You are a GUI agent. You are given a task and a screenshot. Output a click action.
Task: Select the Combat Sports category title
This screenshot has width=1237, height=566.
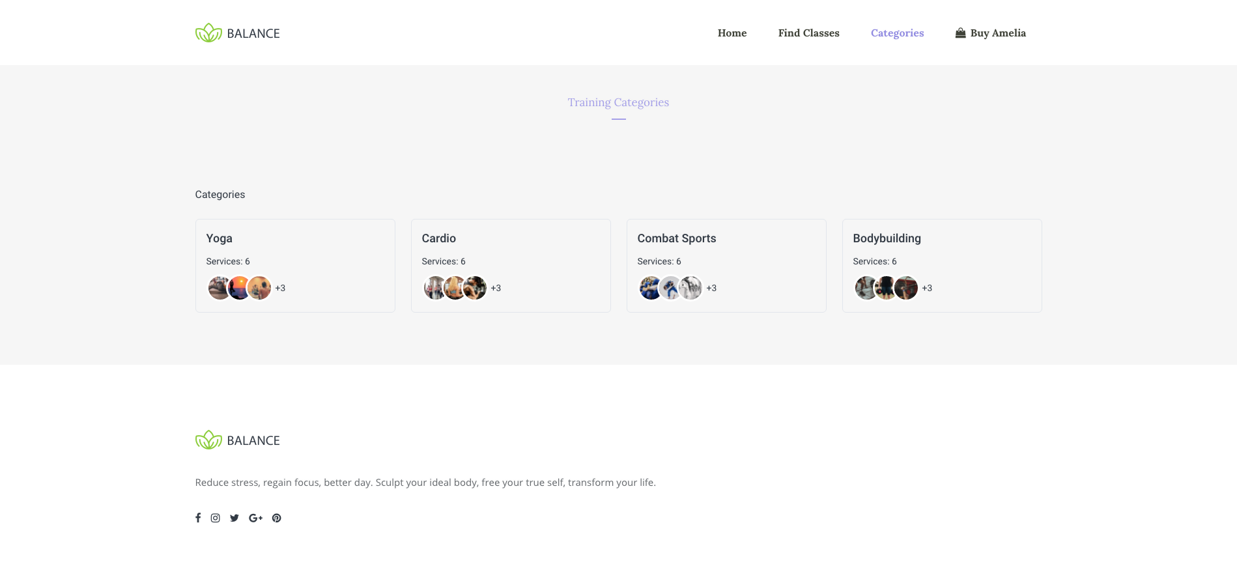click(677, 238)
